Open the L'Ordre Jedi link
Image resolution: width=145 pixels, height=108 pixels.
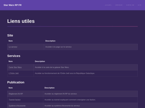[x=14, y=73]
